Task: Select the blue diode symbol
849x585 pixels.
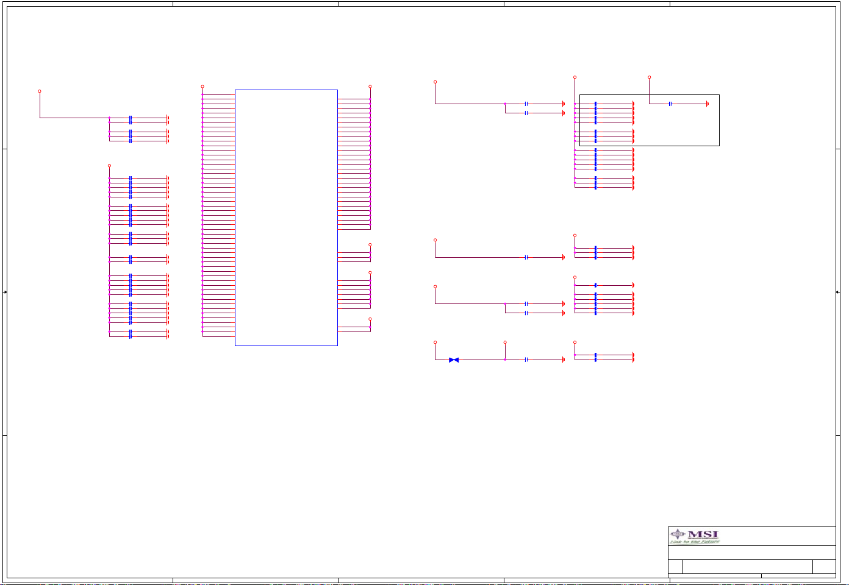Action: (x=454, y=360)
